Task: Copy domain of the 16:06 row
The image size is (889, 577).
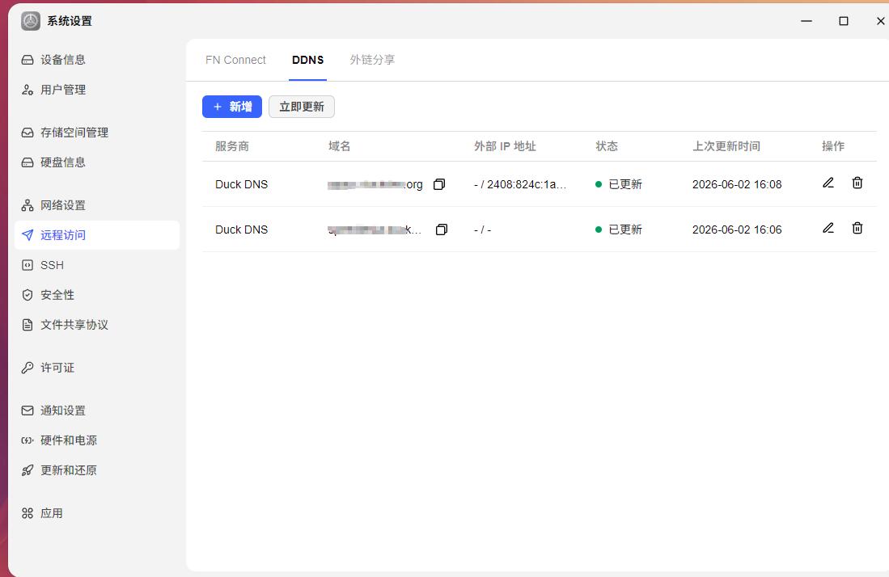Action: 442,230
